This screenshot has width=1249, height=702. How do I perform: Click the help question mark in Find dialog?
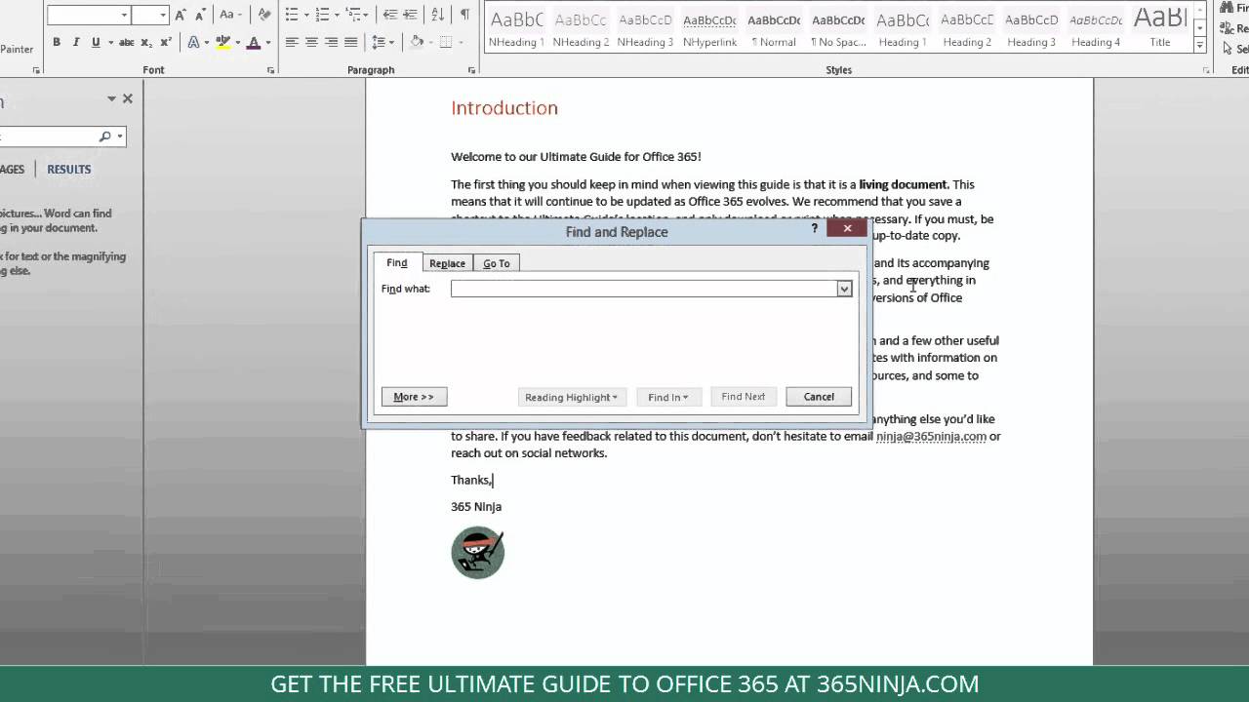tap(814, 228)
